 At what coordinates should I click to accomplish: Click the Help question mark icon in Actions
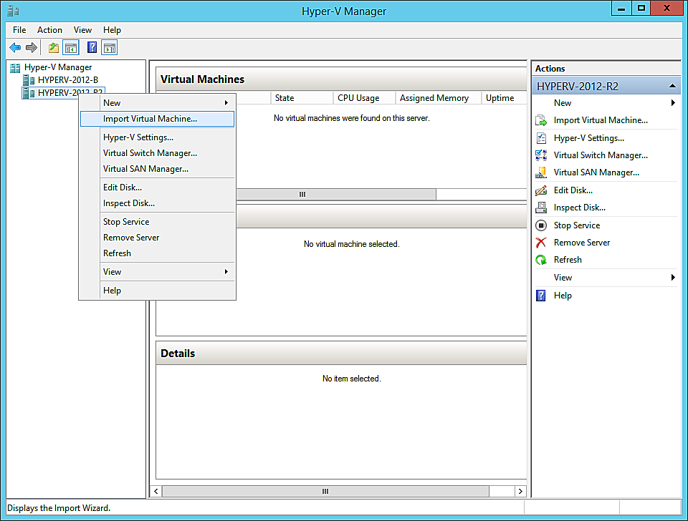coord(541,296)
